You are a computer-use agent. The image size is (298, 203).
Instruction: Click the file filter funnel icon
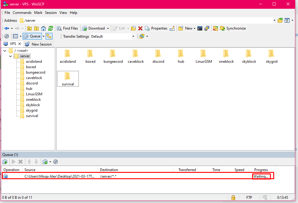click(x=287, y=21)
